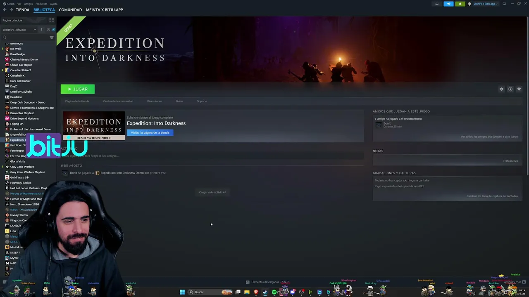Open friend Bonit's profile in friends panel

[387, 123]
